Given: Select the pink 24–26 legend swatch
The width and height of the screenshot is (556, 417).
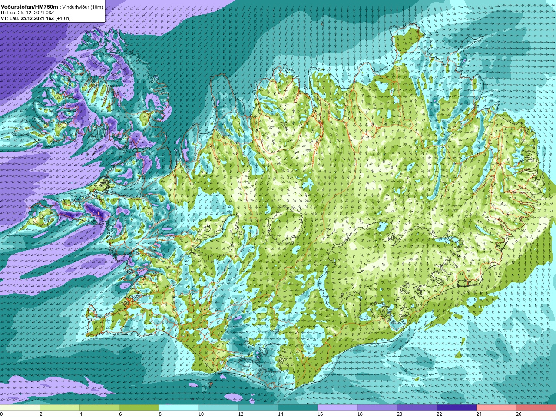Looking at the screenshot, I should point(496,408).
